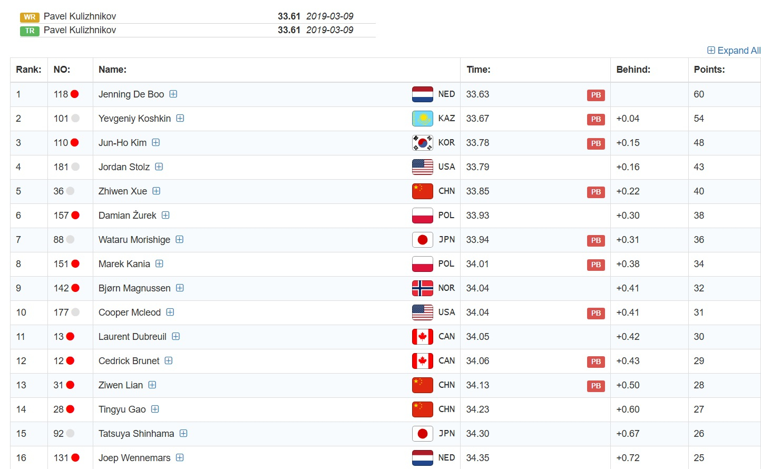Viewport: 761px width, 469px height.
Task: Select Laurent Dubreuil's name
Action: point(132,337)
